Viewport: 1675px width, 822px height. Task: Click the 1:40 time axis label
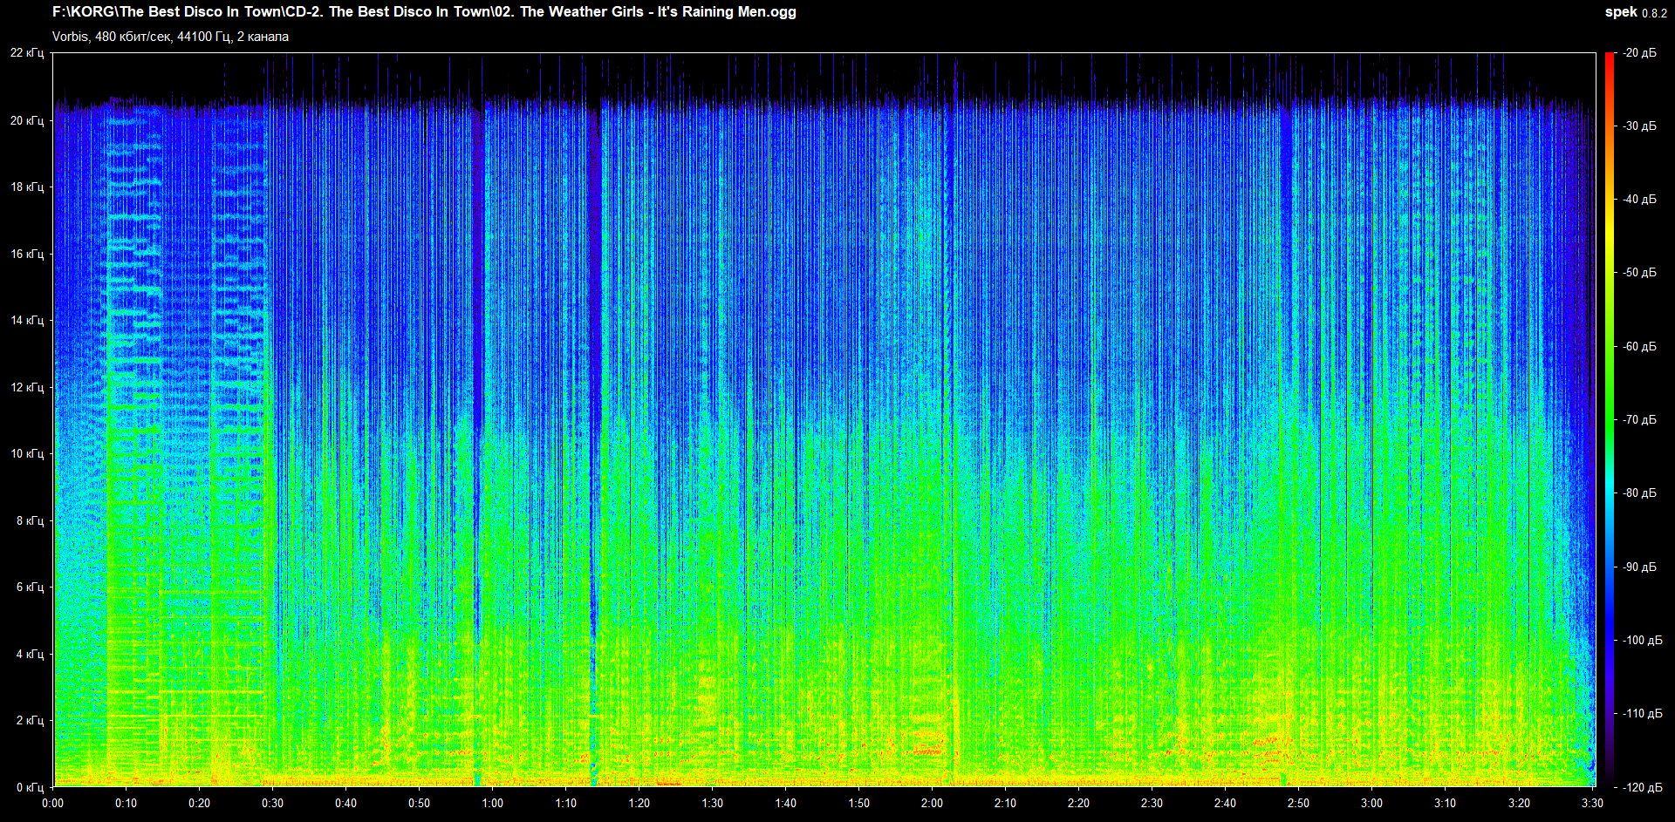tap(786, 803)
